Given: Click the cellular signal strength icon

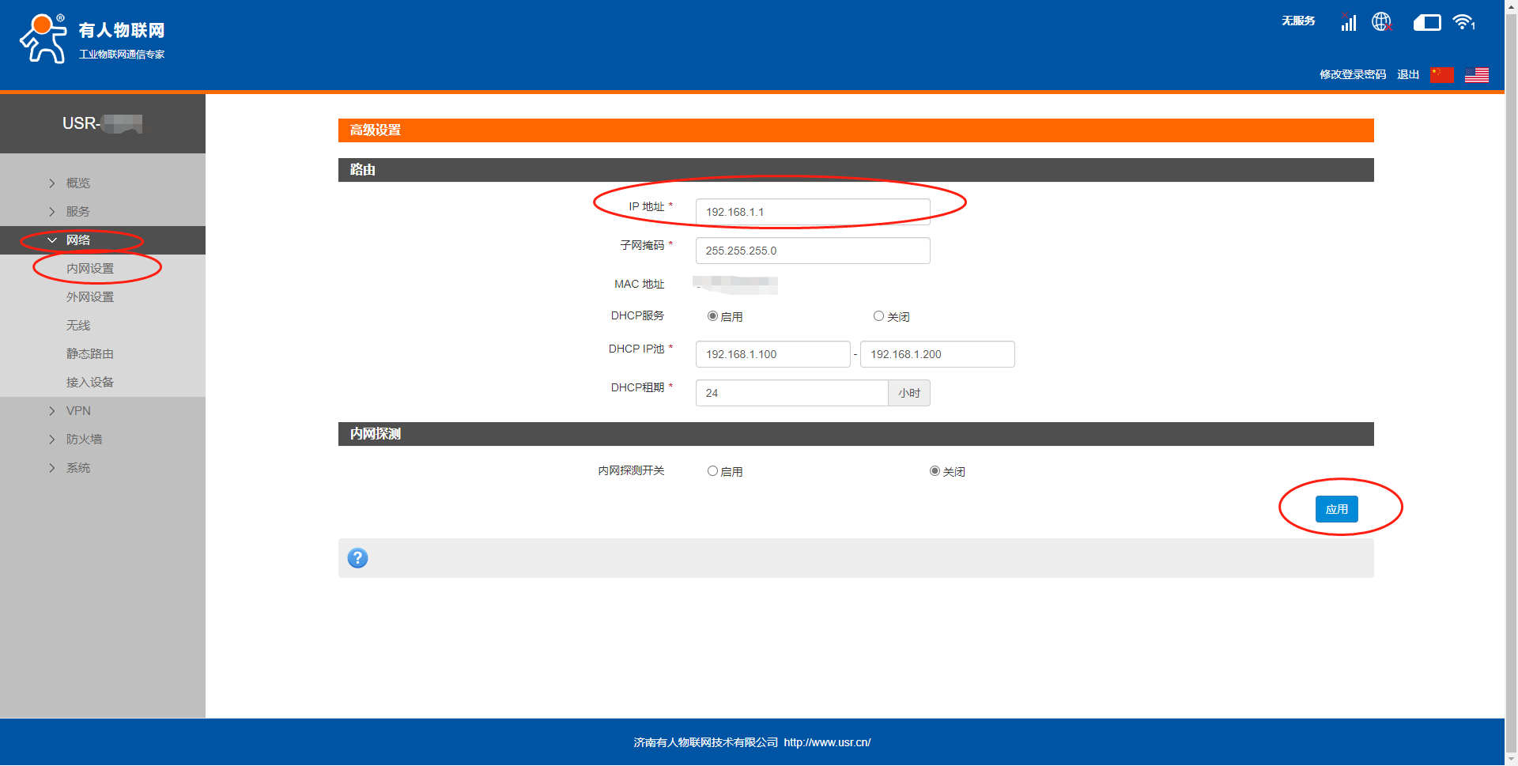Looking at the screenshot, I should click(x=1348, y=22).
